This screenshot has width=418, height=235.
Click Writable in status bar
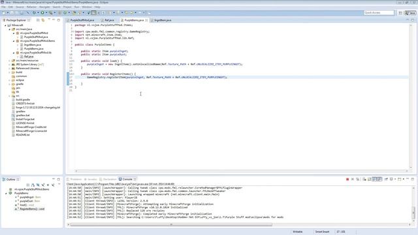click(x=298, y=232)
